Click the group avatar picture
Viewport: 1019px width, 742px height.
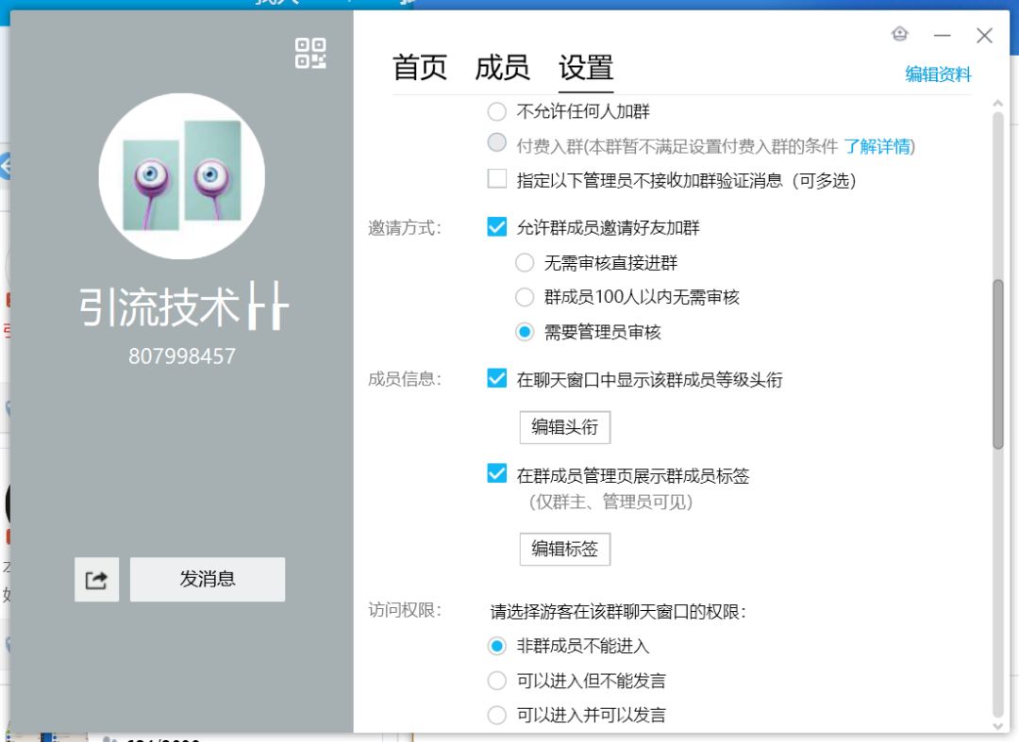tap(182, 176)
